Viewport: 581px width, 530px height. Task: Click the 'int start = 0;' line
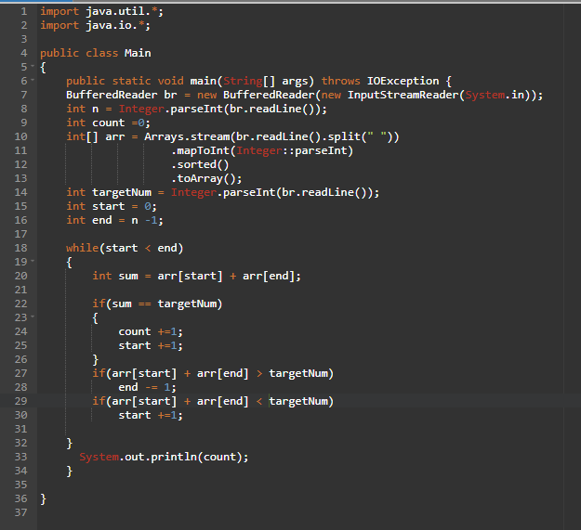[112, 206]
